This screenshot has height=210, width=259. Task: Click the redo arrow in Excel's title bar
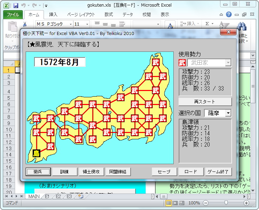[x=34, y=6]
